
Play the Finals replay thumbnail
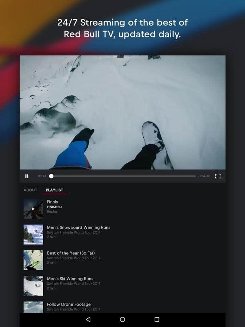click(x=33, y=209)
